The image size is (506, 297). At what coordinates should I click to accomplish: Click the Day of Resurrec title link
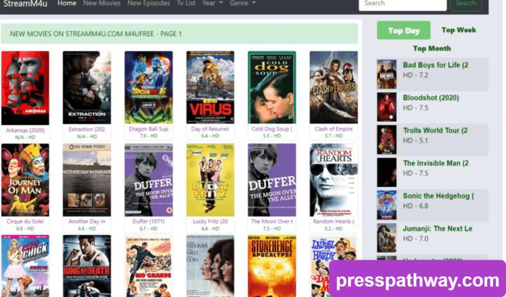[210, 129]
